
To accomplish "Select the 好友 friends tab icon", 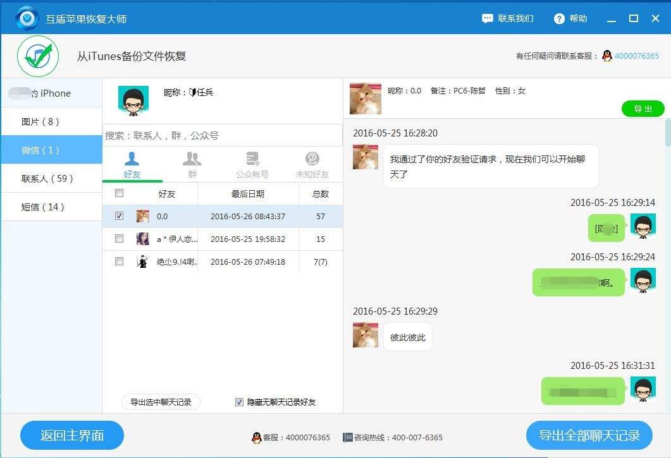I will [x=132, y=159].
